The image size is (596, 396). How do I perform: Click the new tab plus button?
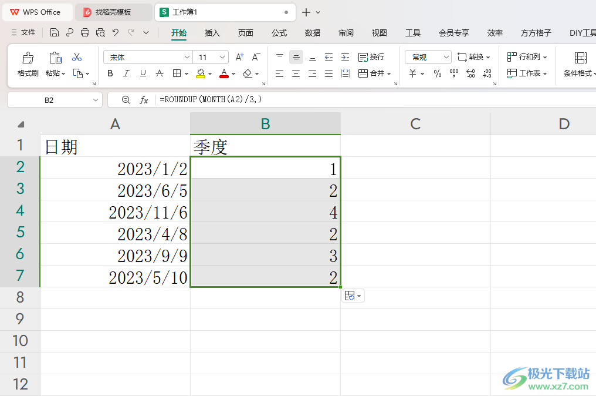306,12
